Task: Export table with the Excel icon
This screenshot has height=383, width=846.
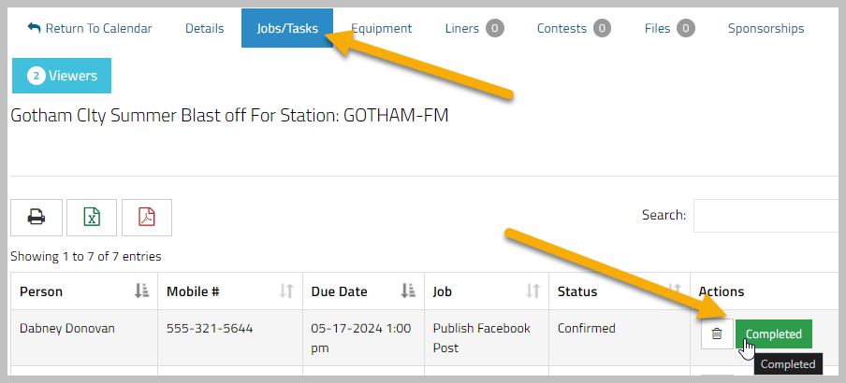Action: [92, 218]
